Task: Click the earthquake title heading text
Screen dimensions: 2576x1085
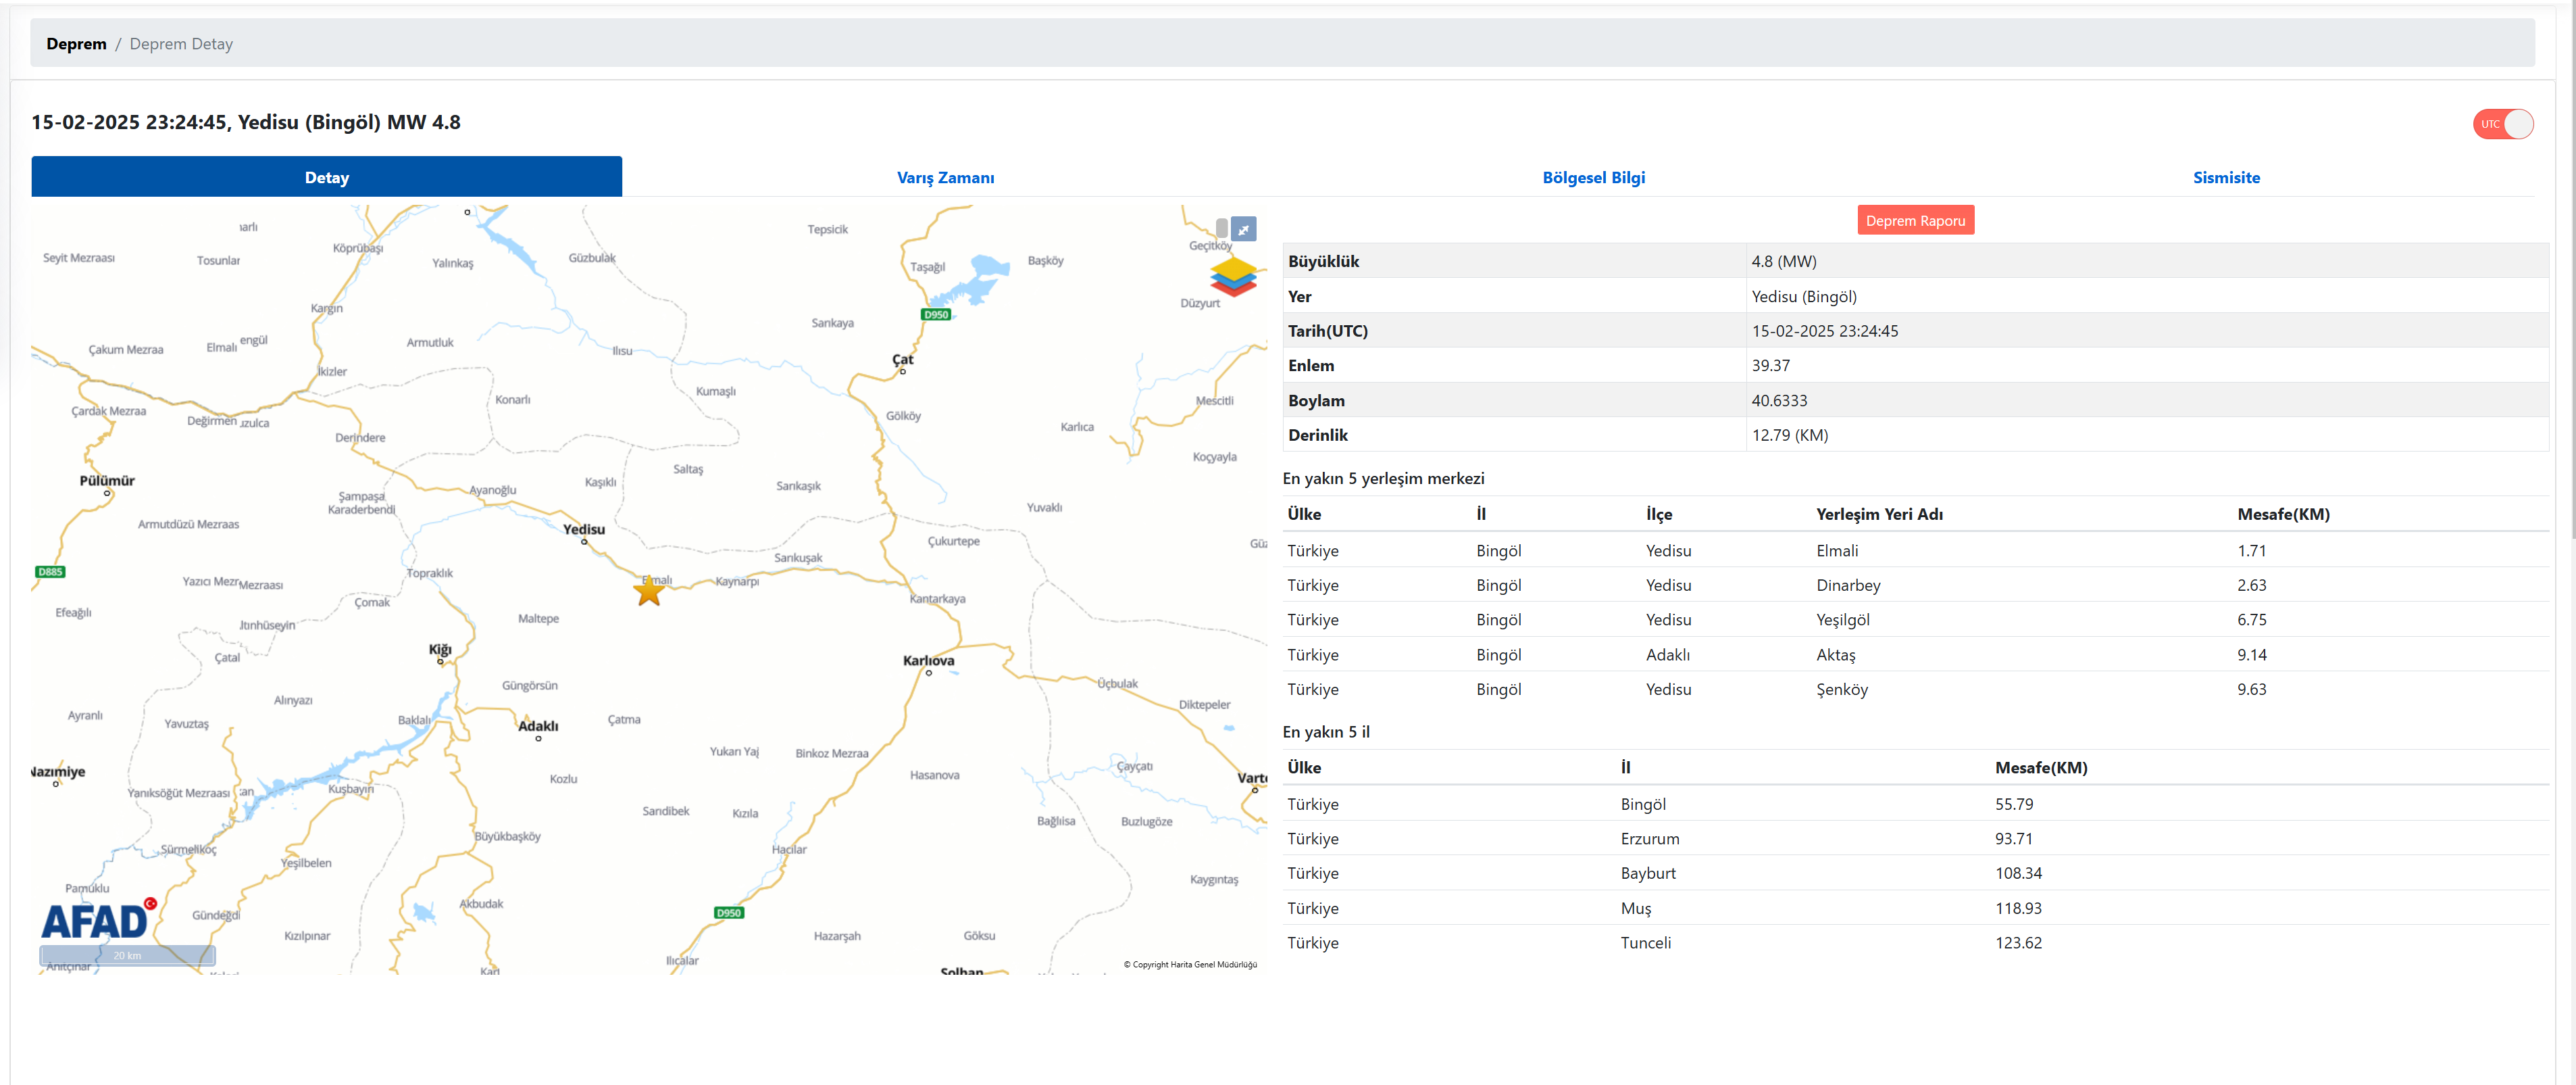Action: point(246,122)
